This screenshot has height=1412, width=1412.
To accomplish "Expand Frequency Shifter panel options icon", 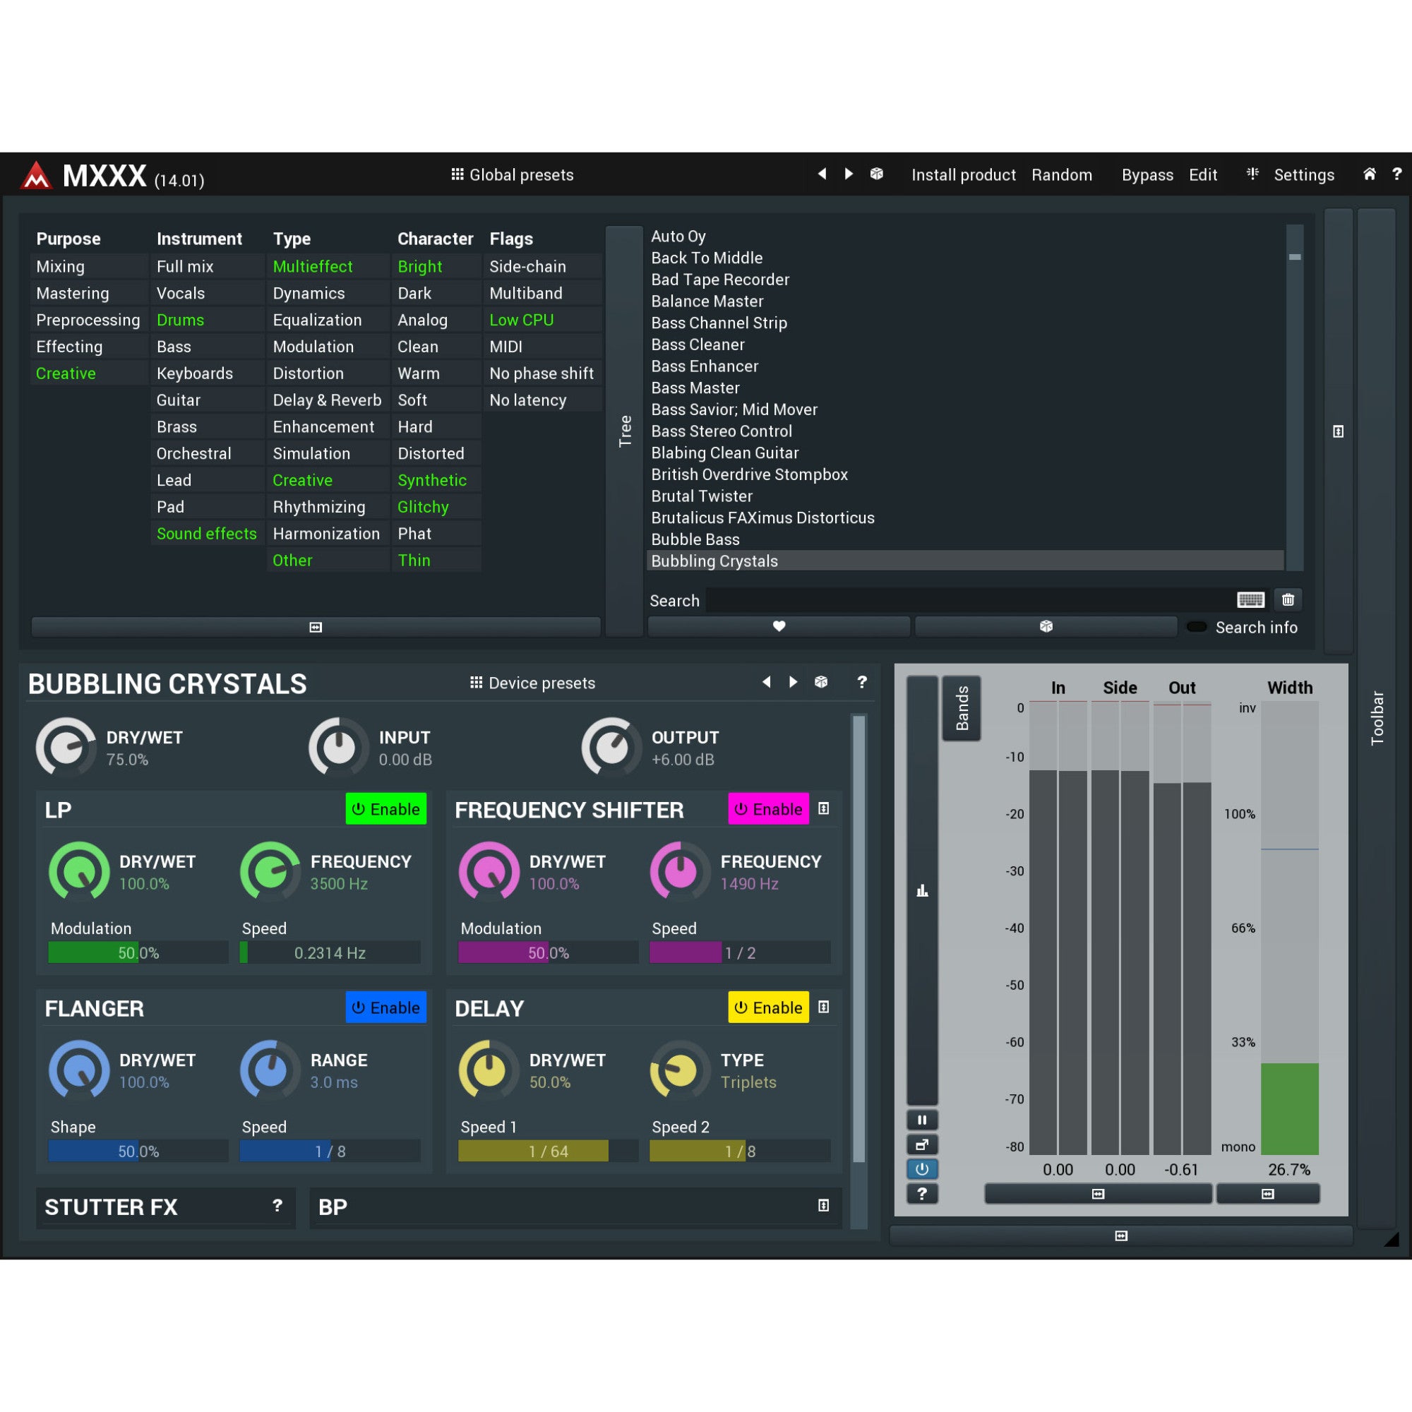I will point(824,808).
